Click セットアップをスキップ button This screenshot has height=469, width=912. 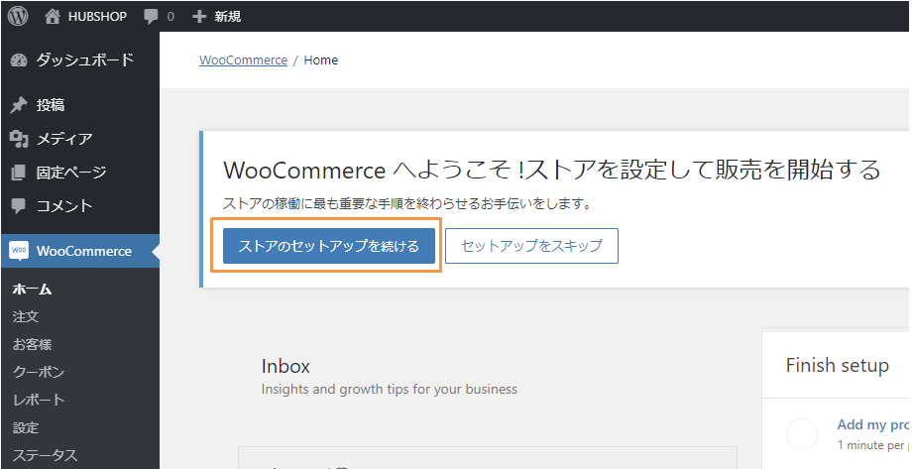click(531, 246)
